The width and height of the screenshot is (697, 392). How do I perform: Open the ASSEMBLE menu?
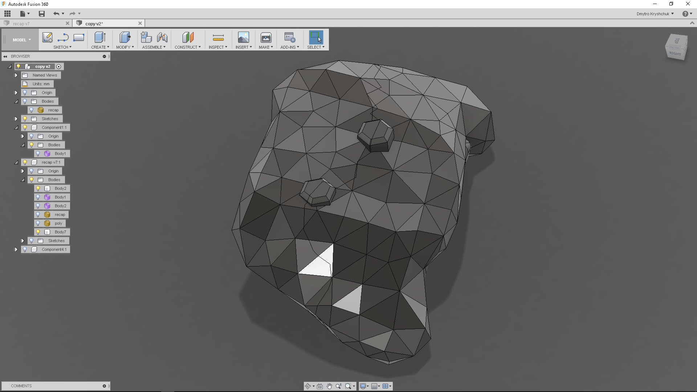[x=154, y=47]
